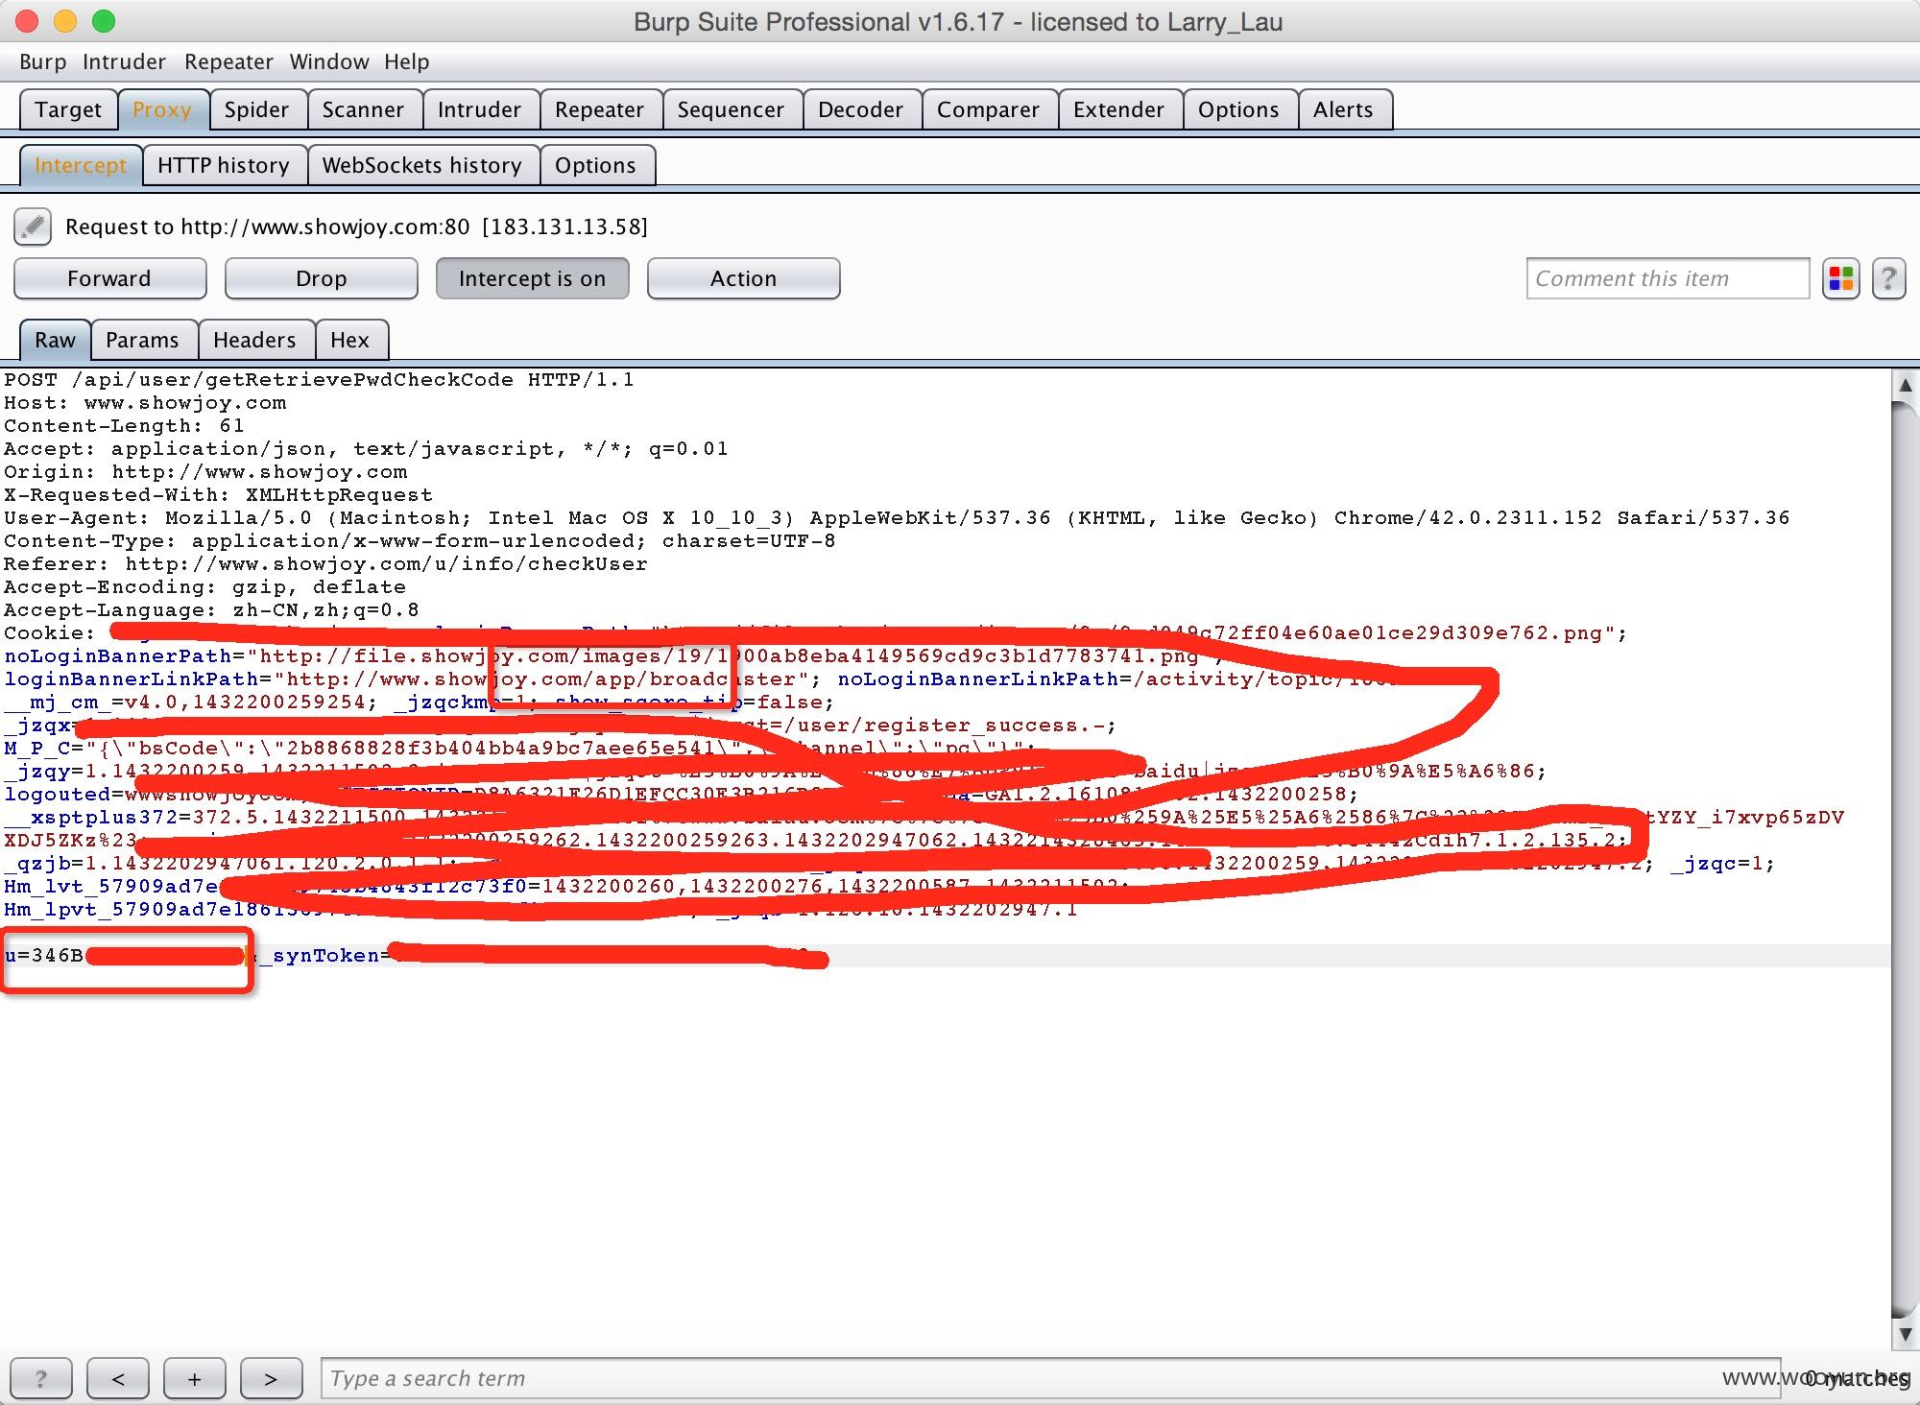
Task: Click the plus search options button
Action: tap(195, 1379)
